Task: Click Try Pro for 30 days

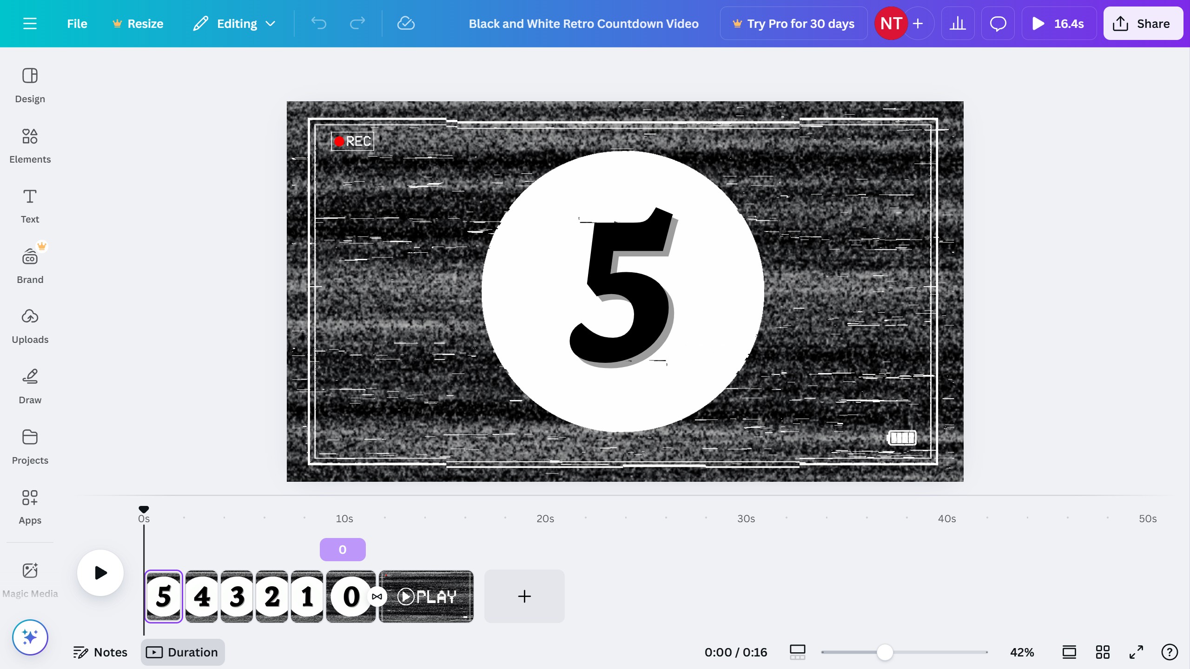Action: [x=793, y=23]
